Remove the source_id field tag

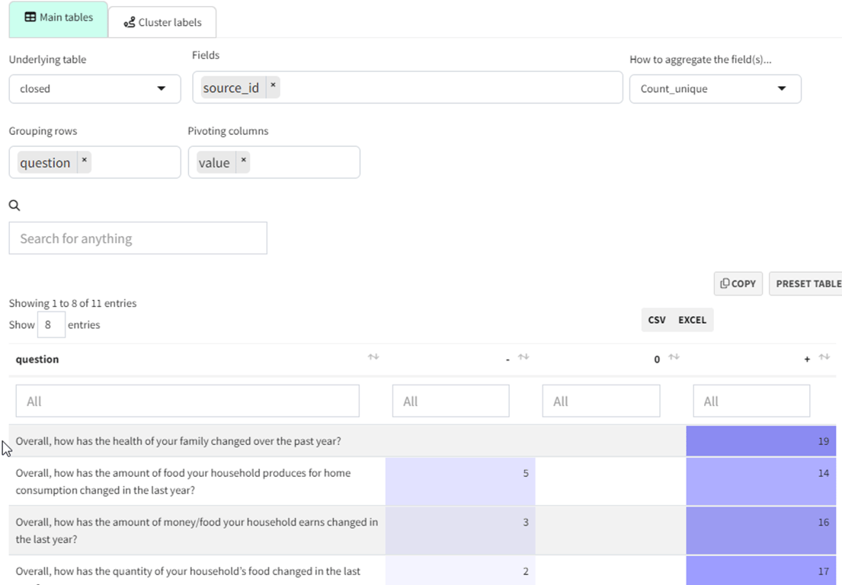click(x=273, y=86)
